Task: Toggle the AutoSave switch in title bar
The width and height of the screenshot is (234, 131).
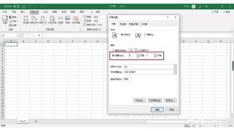Action: coord(16,7)
